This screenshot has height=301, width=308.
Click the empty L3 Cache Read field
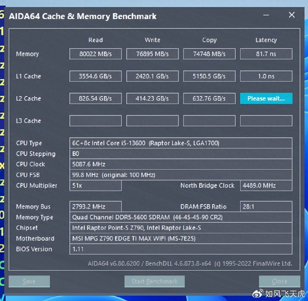[x=95, y=121]
